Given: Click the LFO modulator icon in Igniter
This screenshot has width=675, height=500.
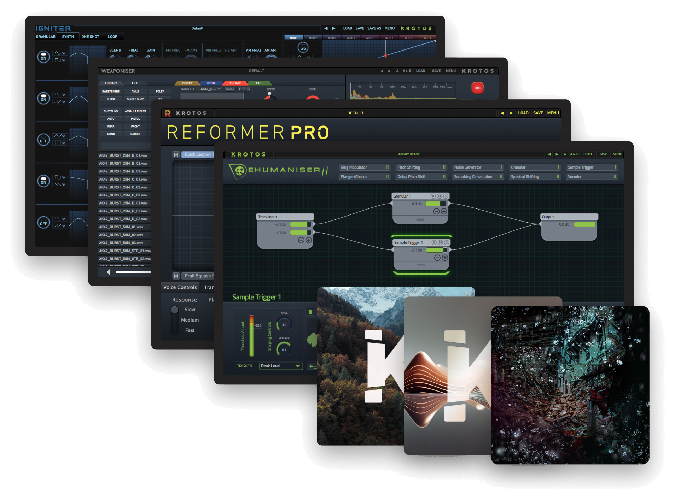Looking at the screenshot, I should click(303, 47).
